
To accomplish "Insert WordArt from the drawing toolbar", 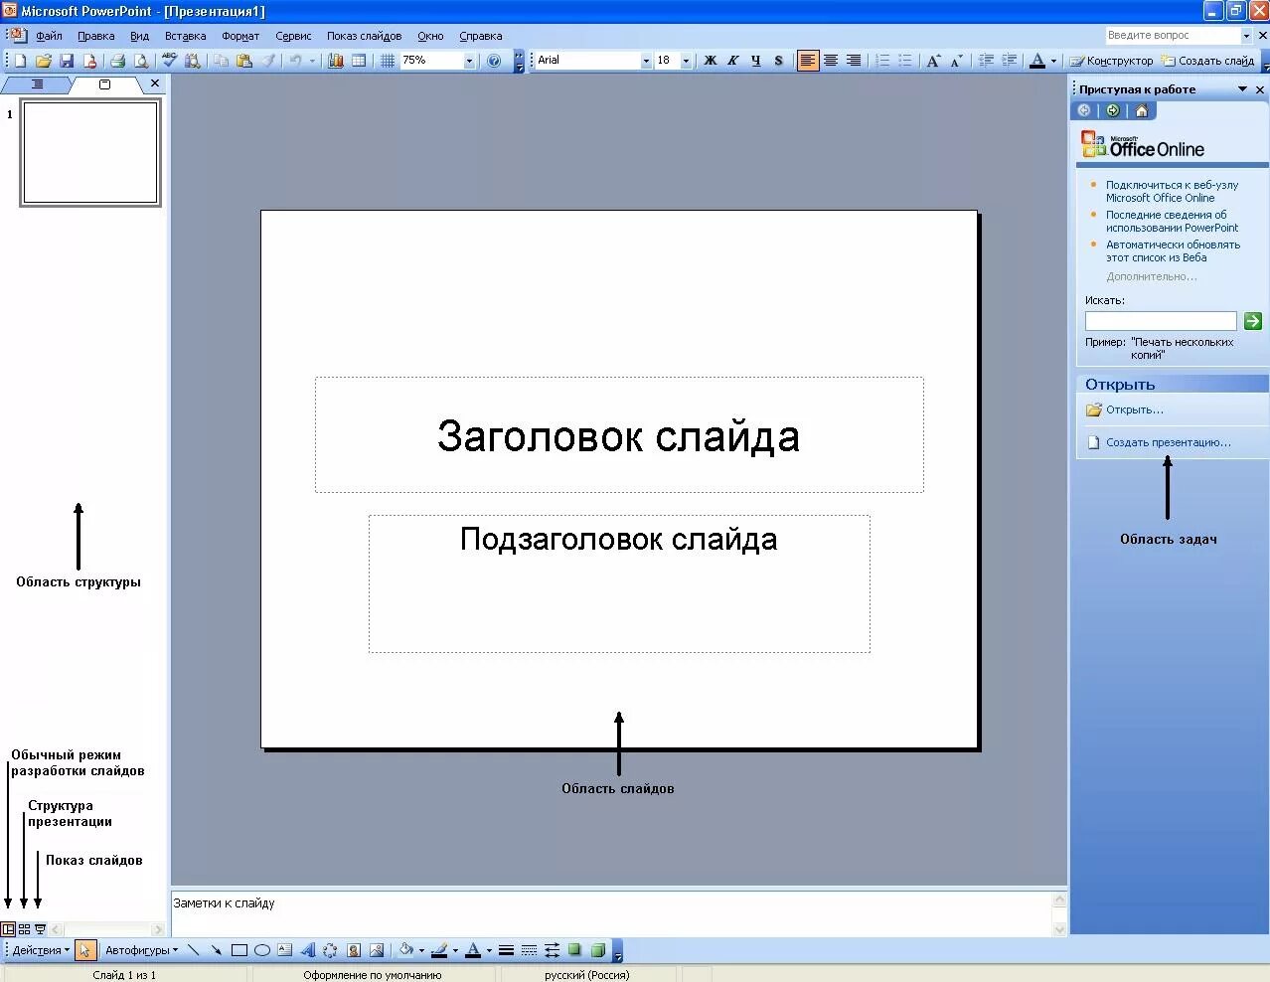I will pos(308,950).
